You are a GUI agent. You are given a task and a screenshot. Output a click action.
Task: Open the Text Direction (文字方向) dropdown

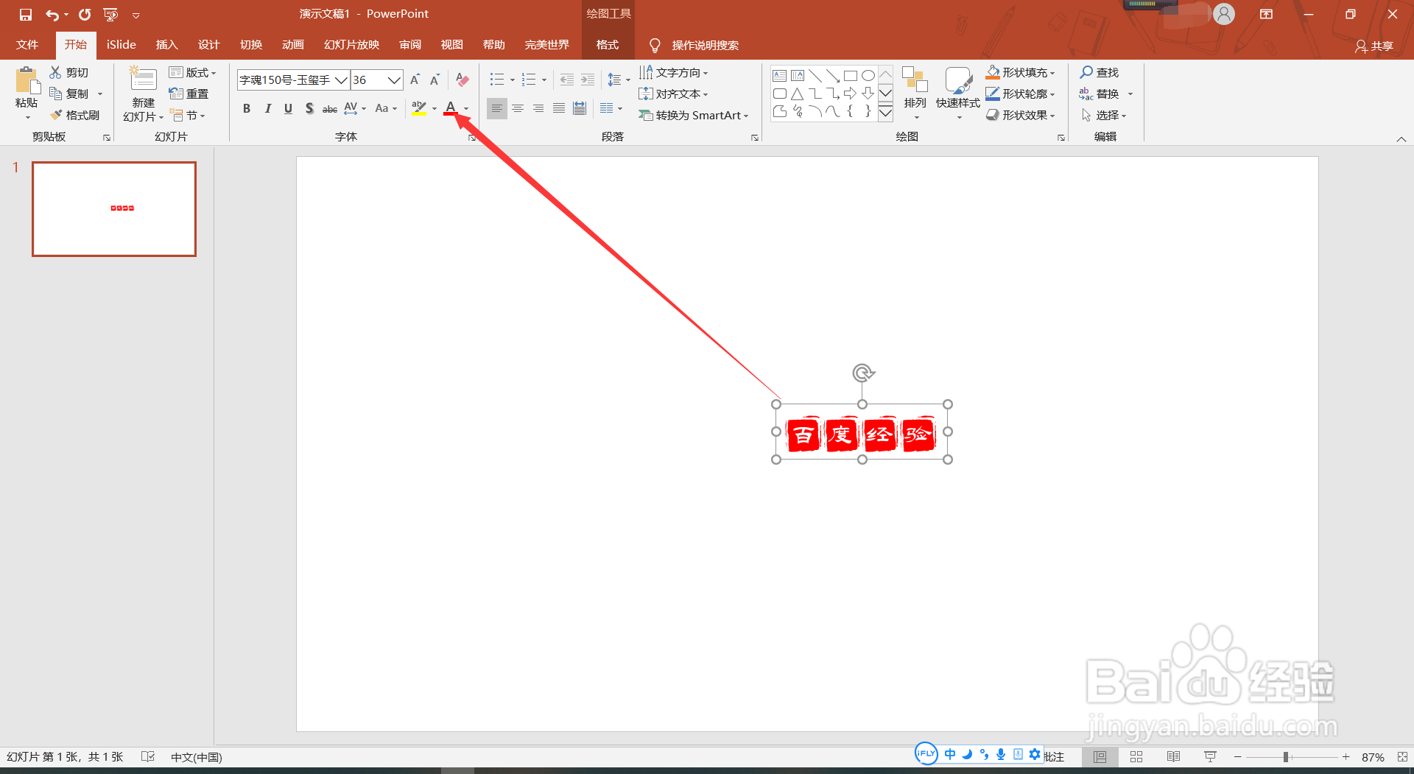click(x=674, y=72)
